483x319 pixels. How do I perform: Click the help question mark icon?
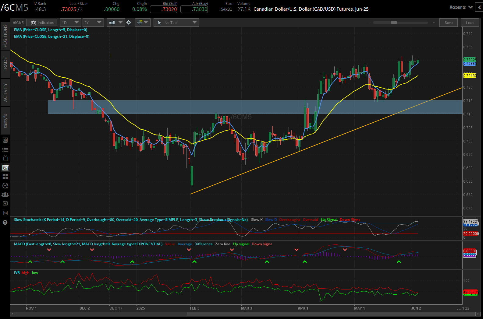coord(5,223)
